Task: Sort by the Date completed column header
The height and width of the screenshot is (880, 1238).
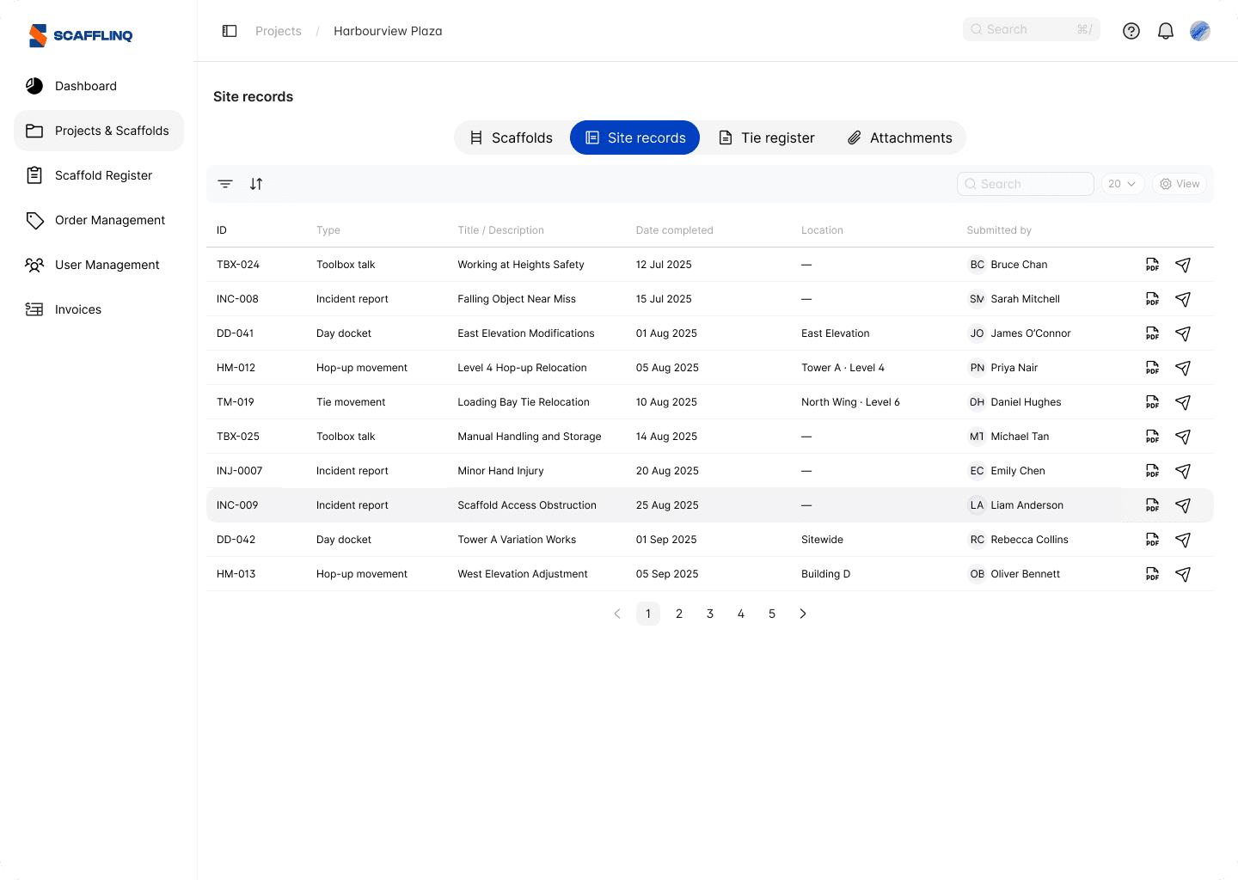Action: [x=675, y=230]
